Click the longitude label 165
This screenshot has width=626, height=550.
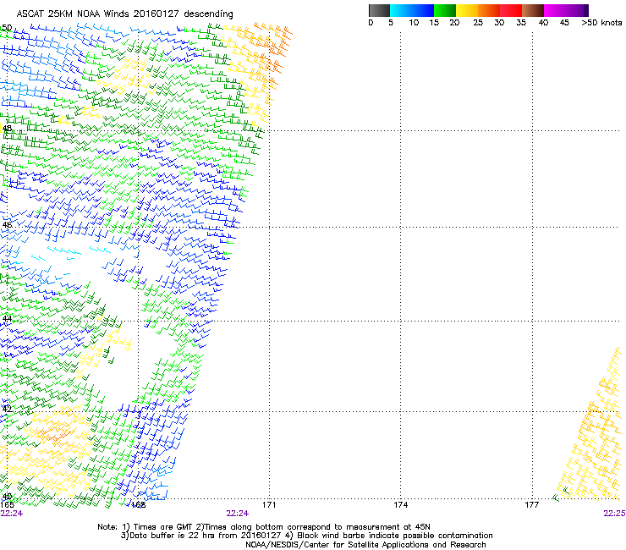(x=8, y=505)
